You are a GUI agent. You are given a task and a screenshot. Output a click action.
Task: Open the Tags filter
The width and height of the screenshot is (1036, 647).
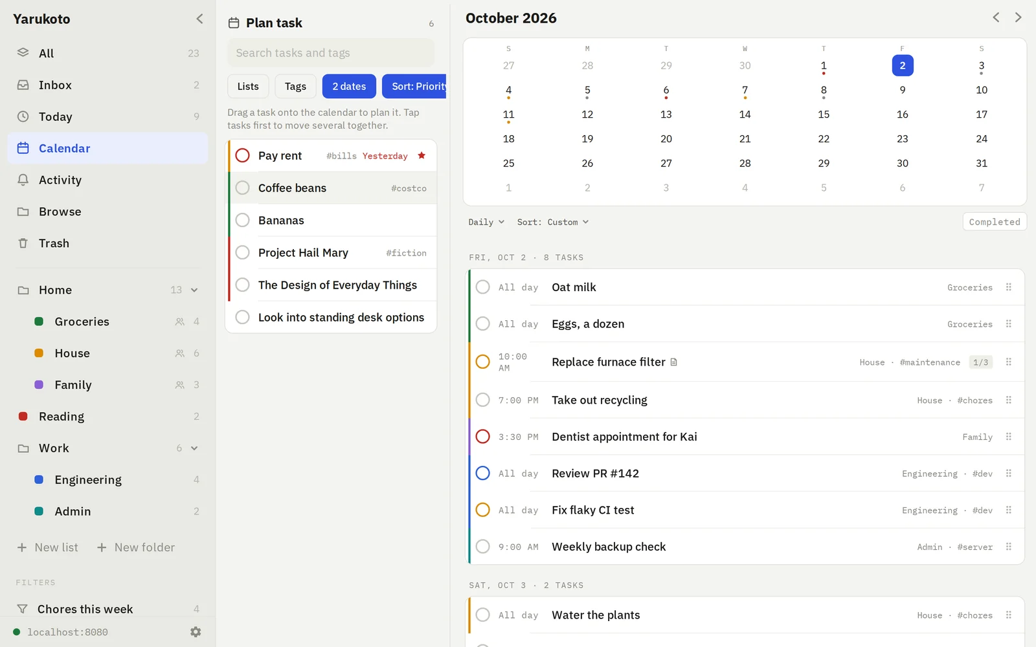(x=295, y=86)
